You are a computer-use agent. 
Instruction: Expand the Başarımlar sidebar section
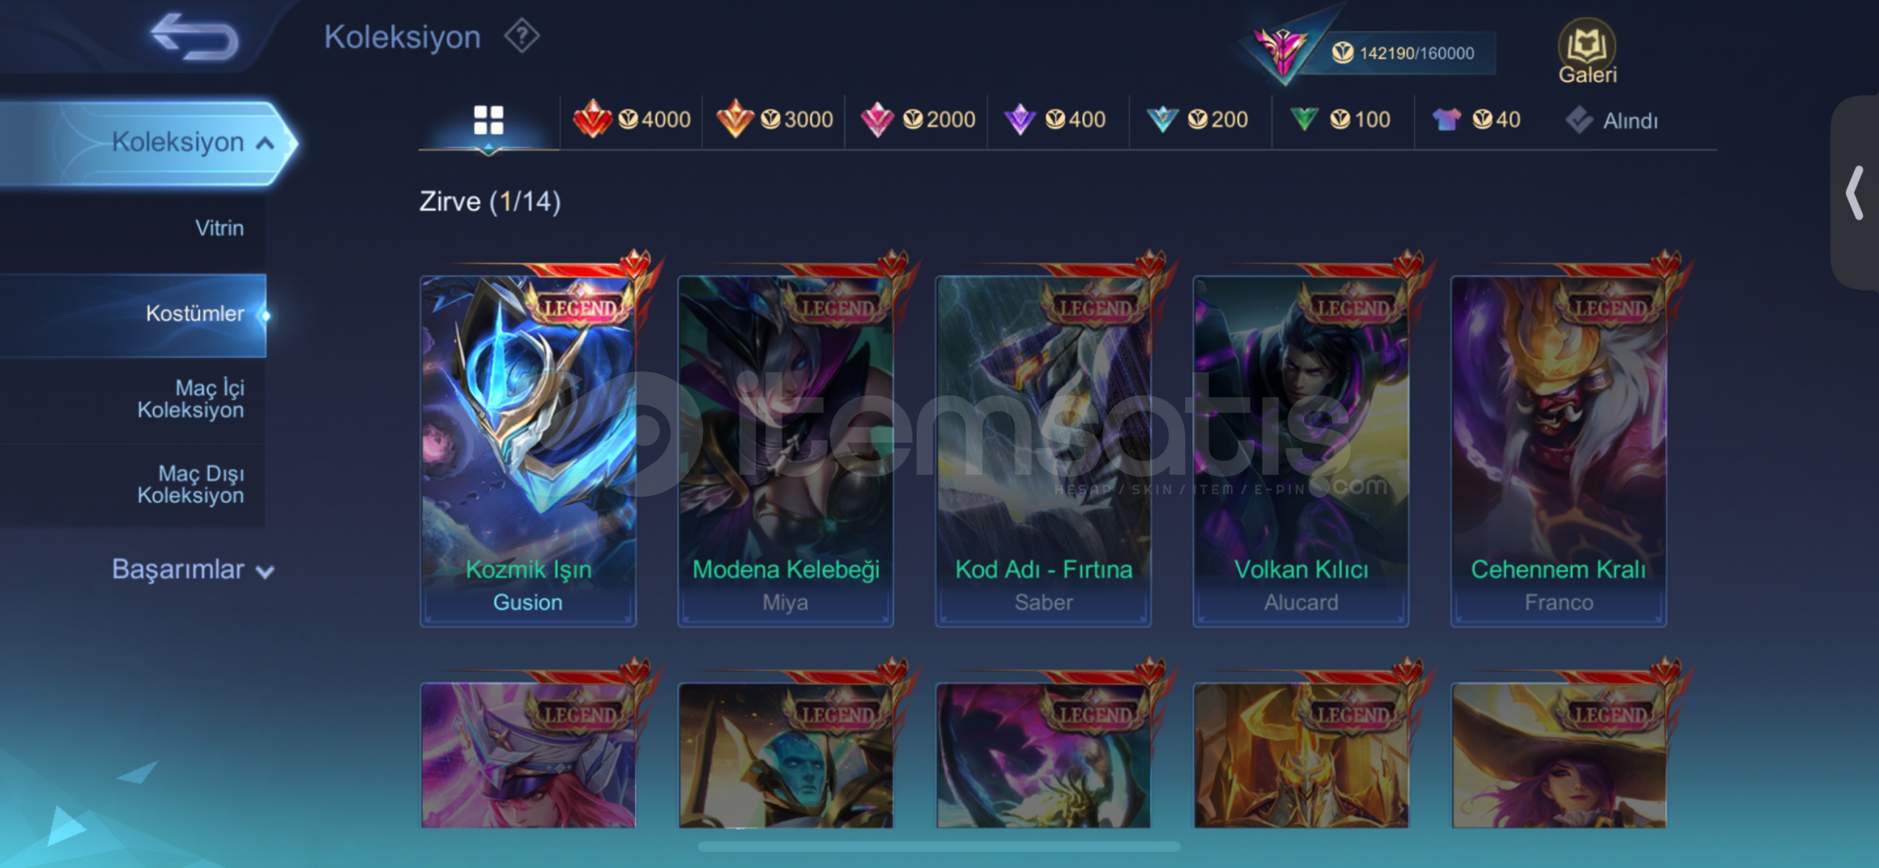[193, 569]
